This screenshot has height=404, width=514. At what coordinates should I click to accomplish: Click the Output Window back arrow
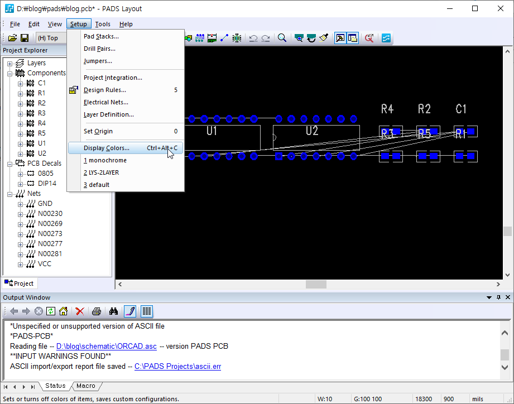click(14, 311)
